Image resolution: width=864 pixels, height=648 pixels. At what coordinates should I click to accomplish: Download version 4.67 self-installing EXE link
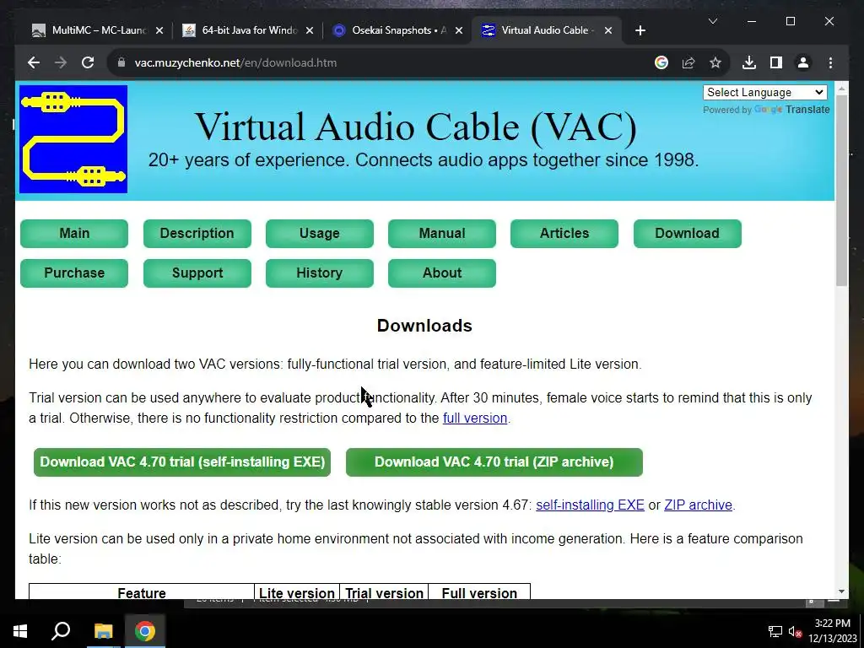click(x=590, y=505)
